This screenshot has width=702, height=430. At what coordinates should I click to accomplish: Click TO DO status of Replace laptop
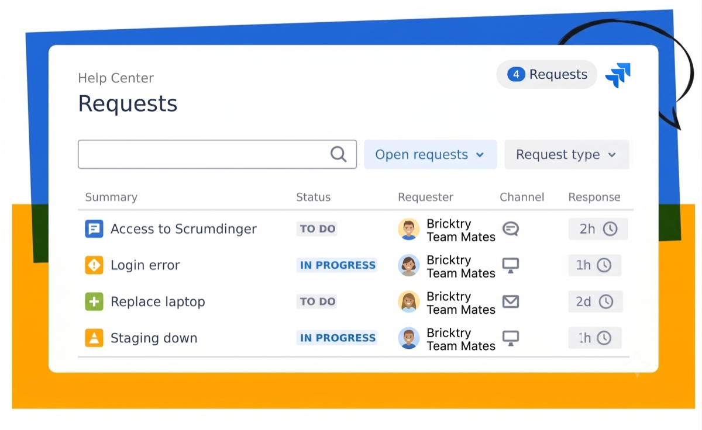(x=318, y=301)
